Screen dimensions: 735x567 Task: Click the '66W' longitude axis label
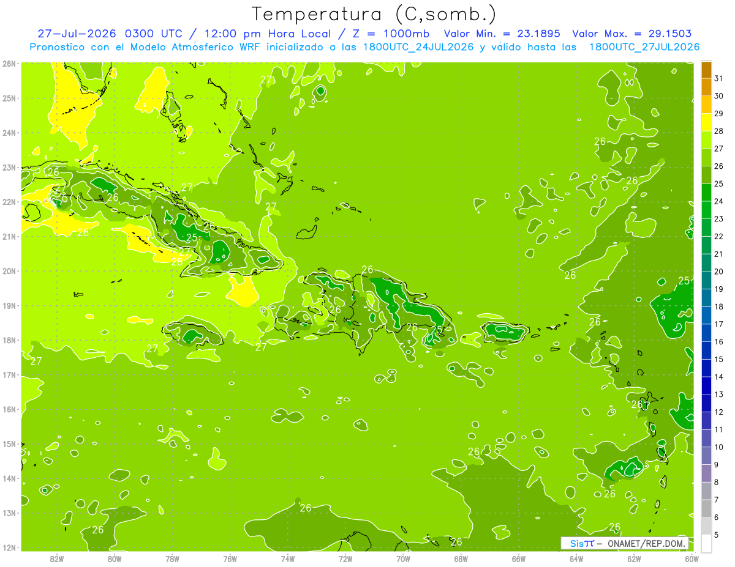(518, 558)
